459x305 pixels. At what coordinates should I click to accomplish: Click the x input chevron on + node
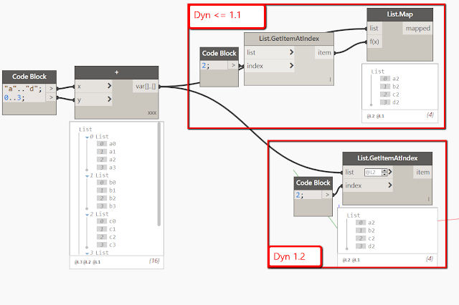[110, 86]
